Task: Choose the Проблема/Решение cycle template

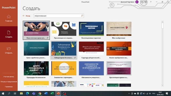Action: click(36, 49)
